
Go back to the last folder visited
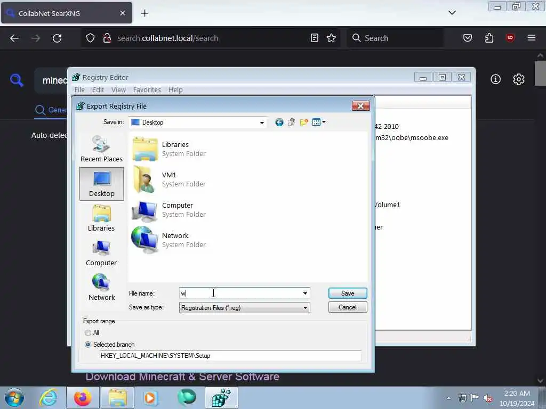click(x=279, y=122)
